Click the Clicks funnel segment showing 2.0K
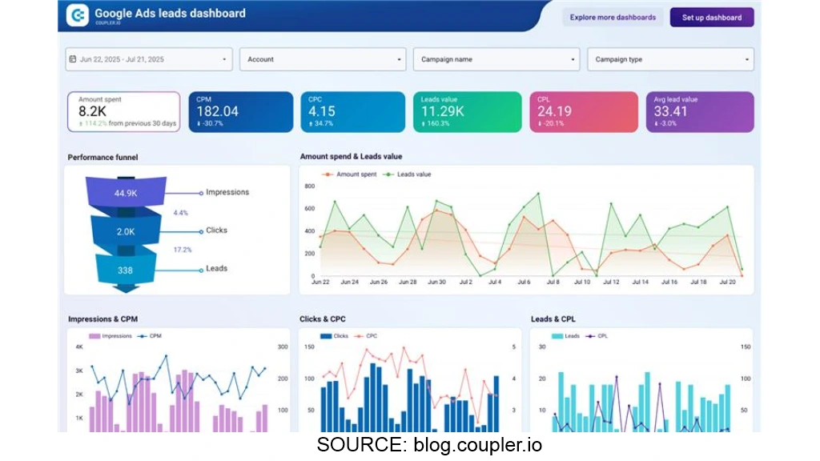The image size is (820, 461). tap(126, 231)
